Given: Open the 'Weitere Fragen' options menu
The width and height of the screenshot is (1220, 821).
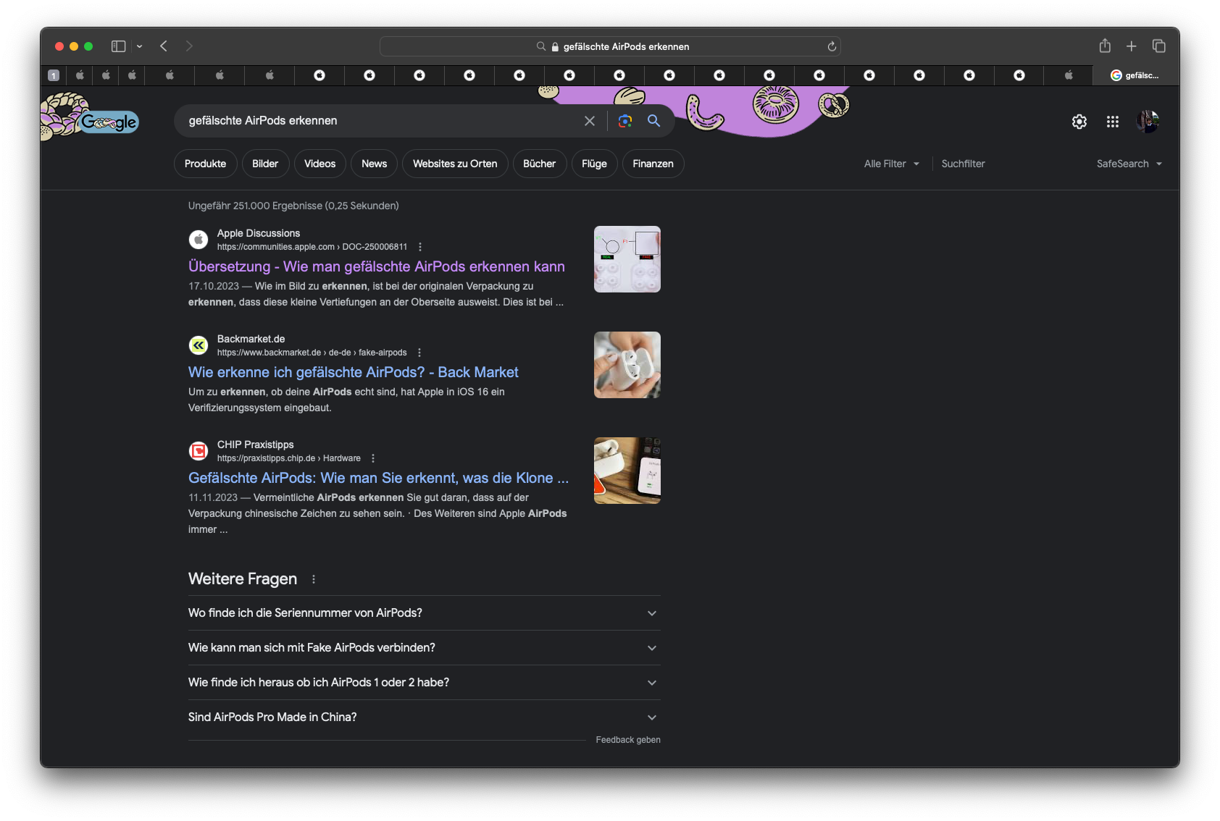Looking at the screenshot, I should point(314,579).
